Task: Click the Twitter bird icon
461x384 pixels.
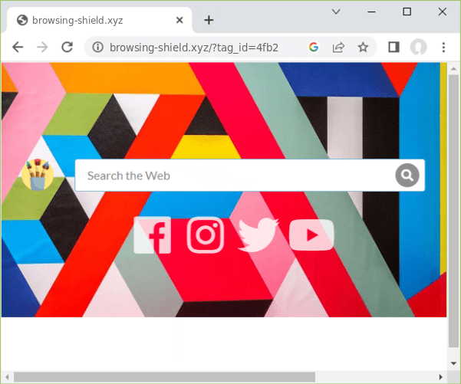Action: [x=258, y=235]
